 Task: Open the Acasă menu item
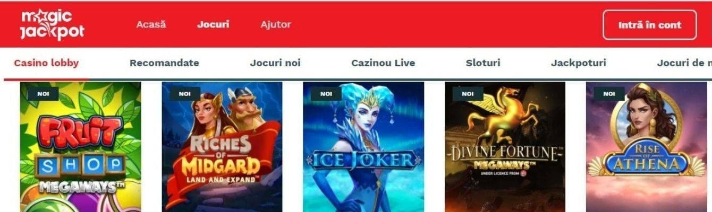(x=151, y=24)
